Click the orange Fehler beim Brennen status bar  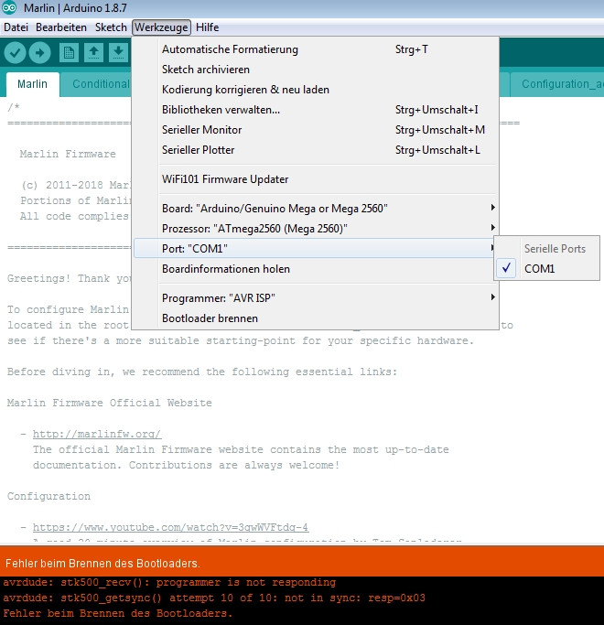[x=302, y=563]
